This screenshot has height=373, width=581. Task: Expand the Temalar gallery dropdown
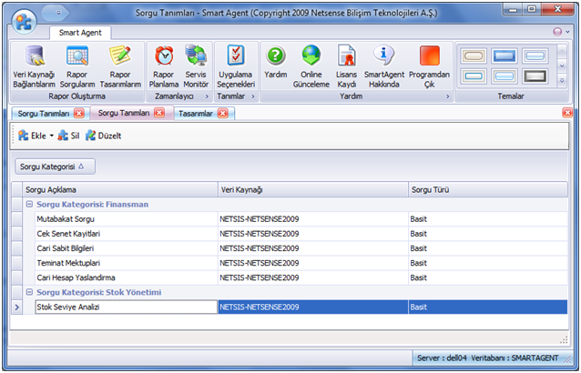click(562, 80)
